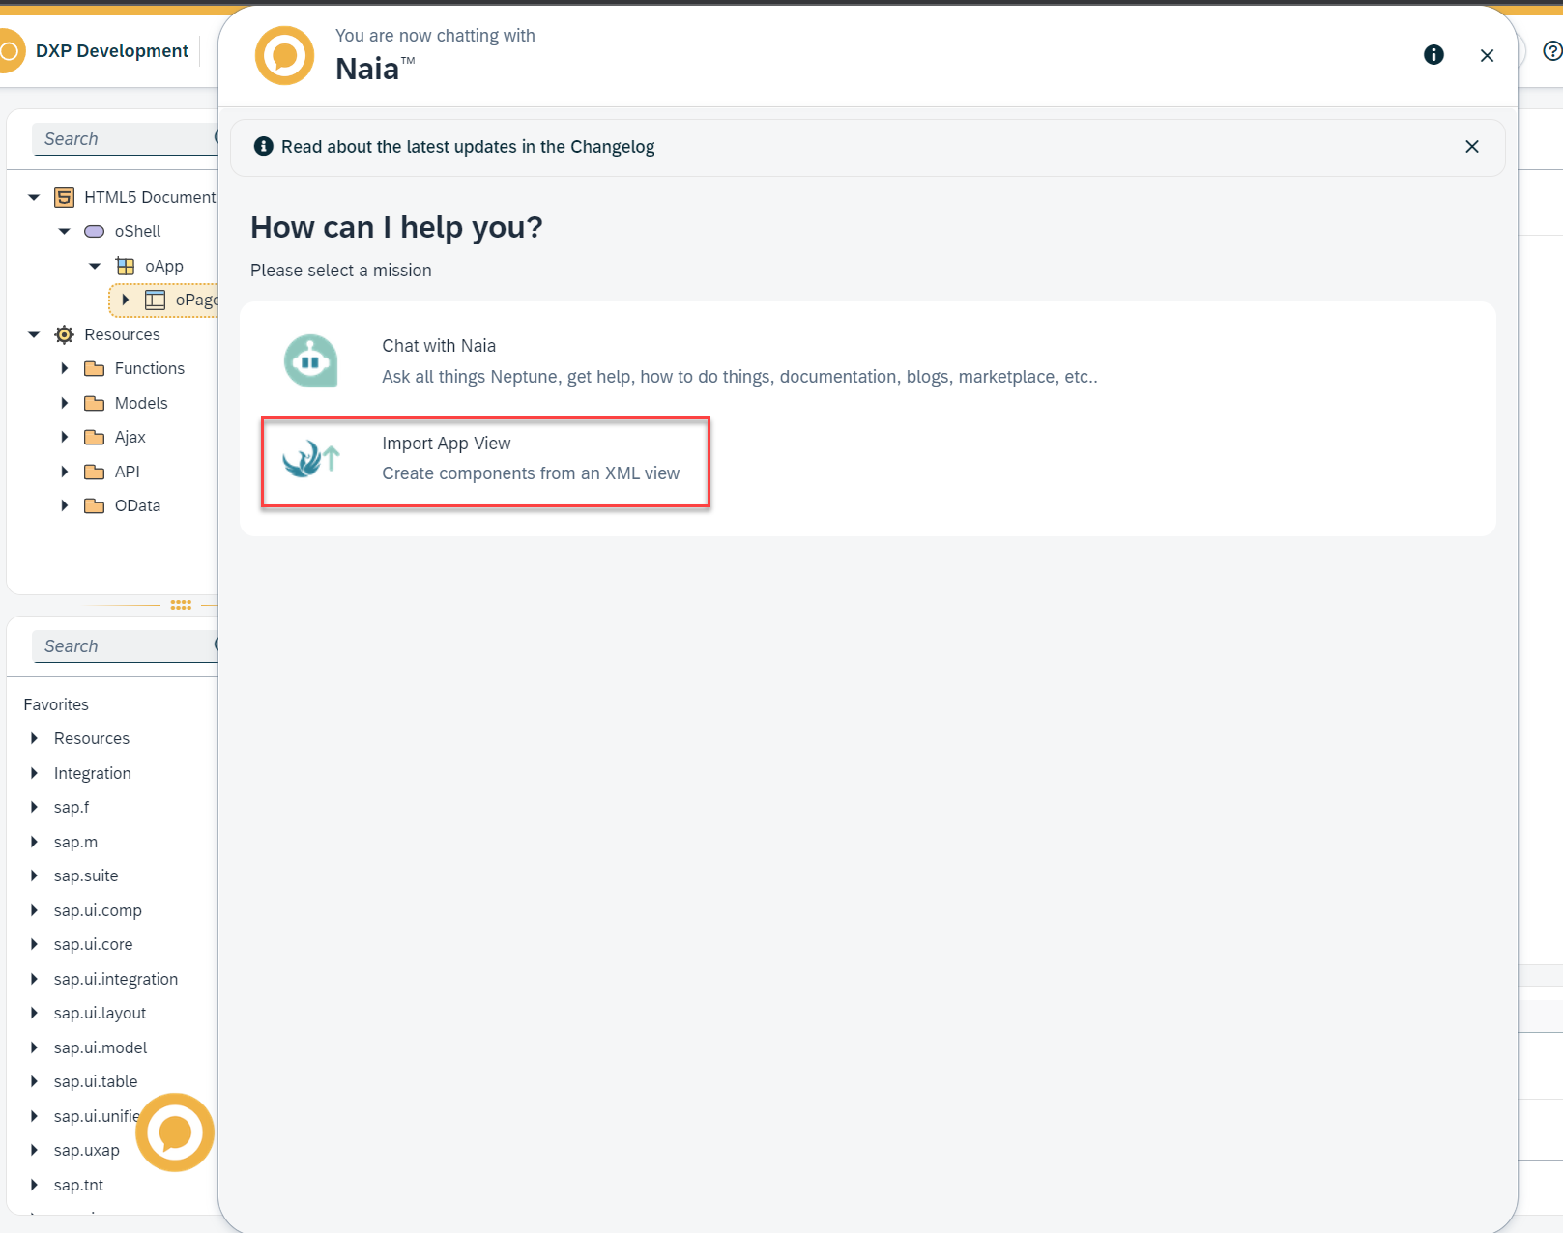The image size is (1563, 1233).
Task: Click the Naia robot icon
Action: (310, 361)
